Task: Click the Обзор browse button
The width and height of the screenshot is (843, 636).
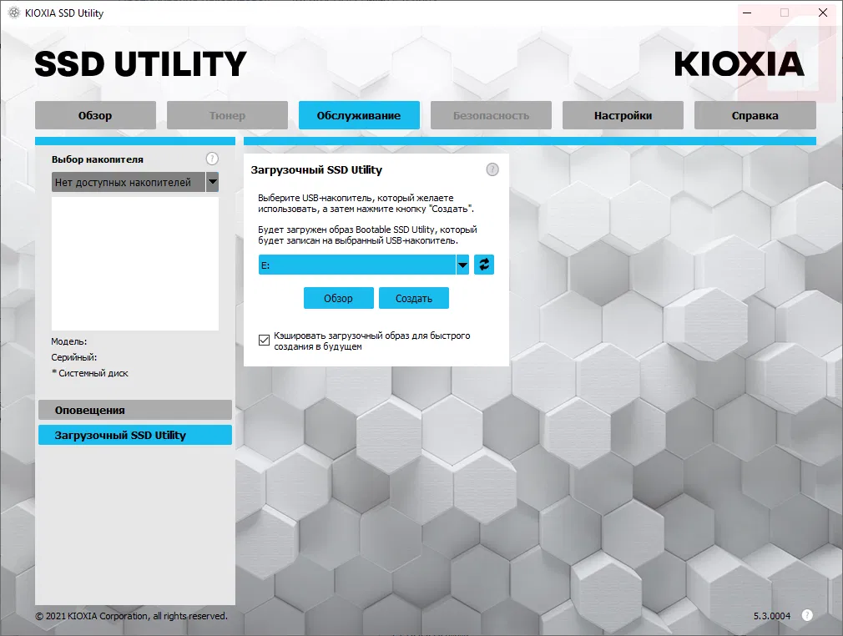Action: (339, 298)
